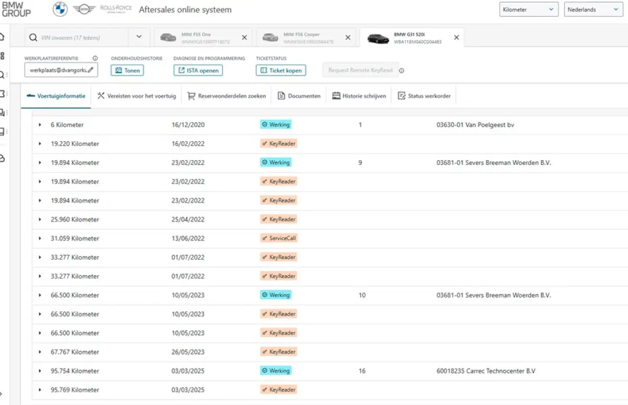Close the MINI F56 Cooper vehicle tab
The image size is (628, 405).
pos(348,38)
